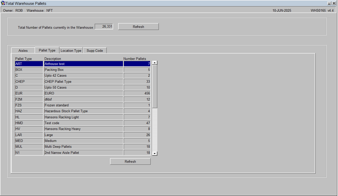The height and width of the screenshot is (196, 338).
Task: Select the BOX pallet type cell
Action: click(29, 70)
